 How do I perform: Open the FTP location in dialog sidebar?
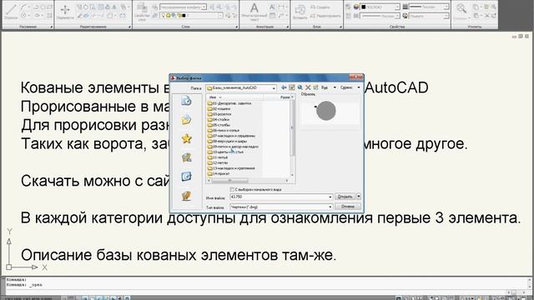(186, 157)
